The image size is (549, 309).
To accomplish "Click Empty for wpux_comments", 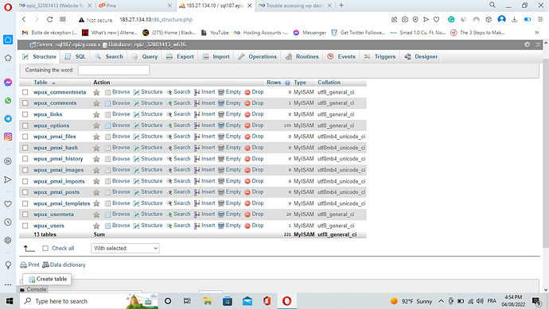I will pos(230,103).
